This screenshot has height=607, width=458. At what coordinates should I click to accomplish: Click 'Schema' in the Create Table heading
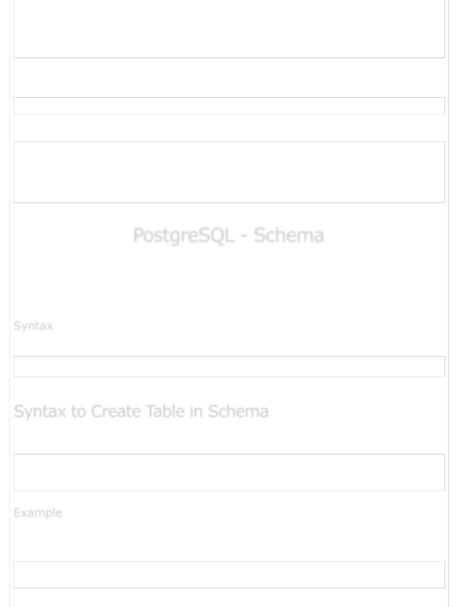coord(238,412)
